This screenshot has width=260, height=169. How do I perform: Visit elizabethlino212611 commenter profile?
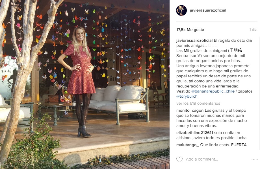pos(194,133)
